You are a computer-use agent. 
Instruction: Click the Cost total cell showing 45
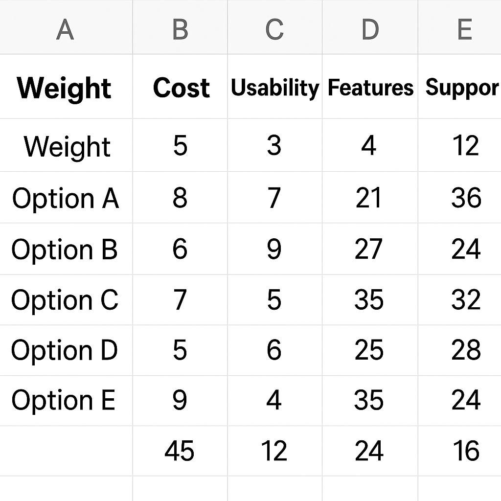[x=180, y=451]
